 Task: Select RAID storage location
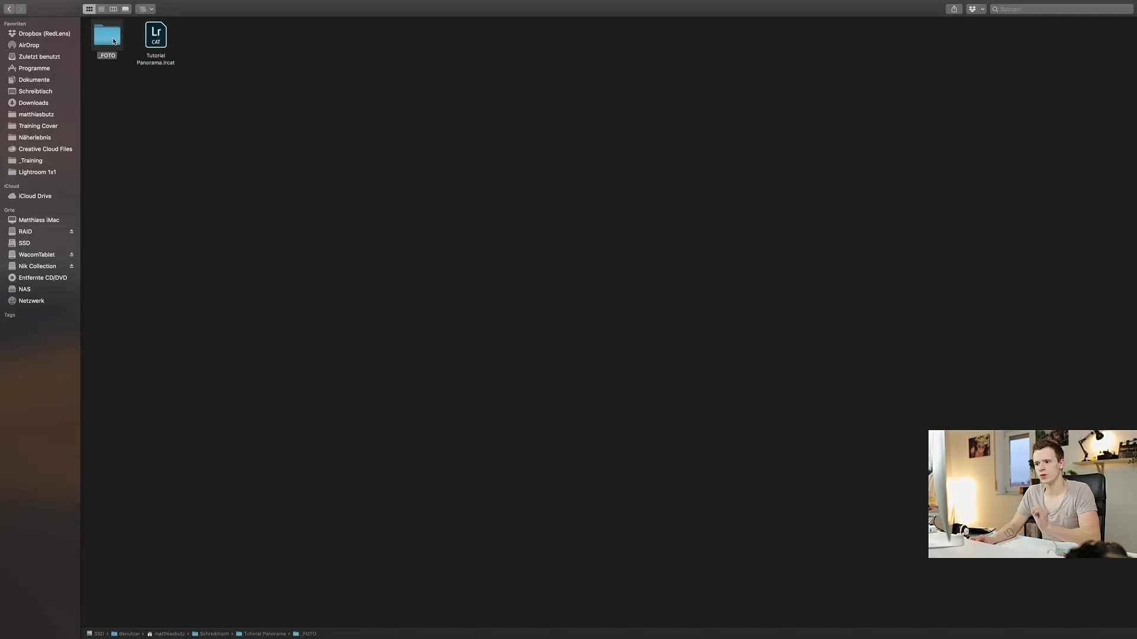pos(25,232)
